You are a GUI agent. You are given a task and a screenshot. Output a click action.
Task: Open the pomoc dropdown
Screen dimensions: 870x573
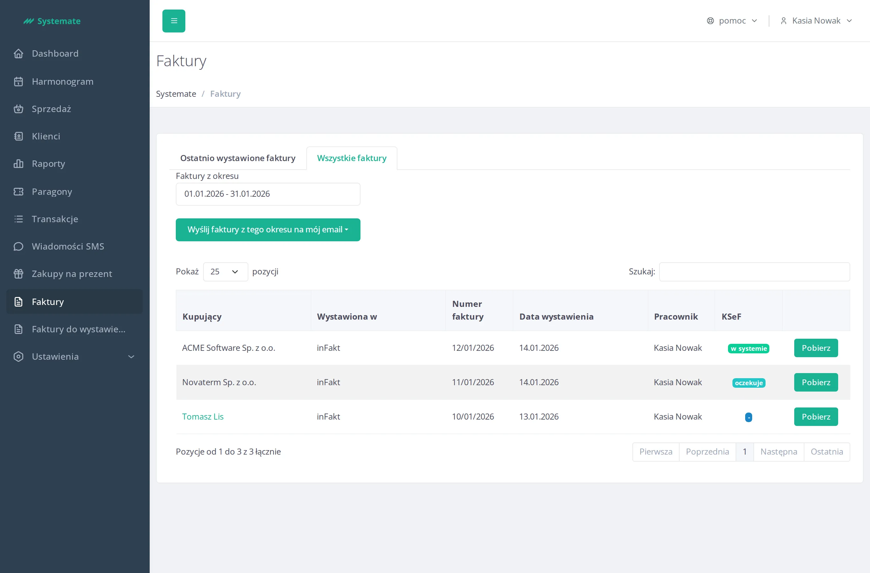click(732, 21)
